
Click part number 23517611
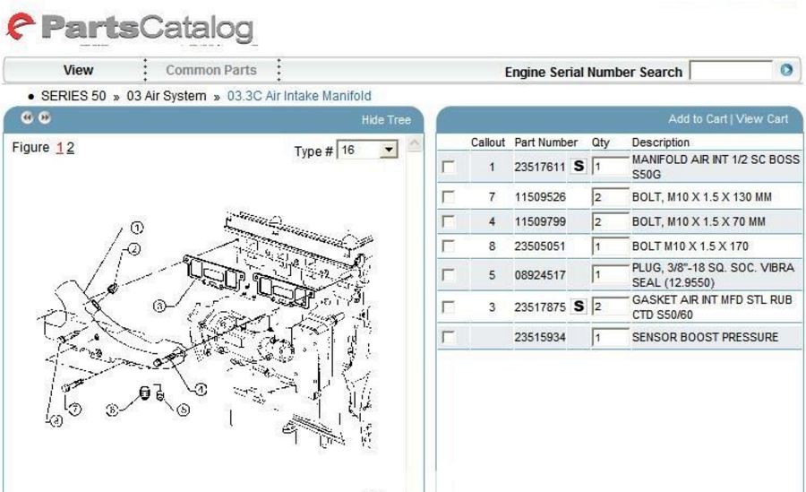point(540,167)
